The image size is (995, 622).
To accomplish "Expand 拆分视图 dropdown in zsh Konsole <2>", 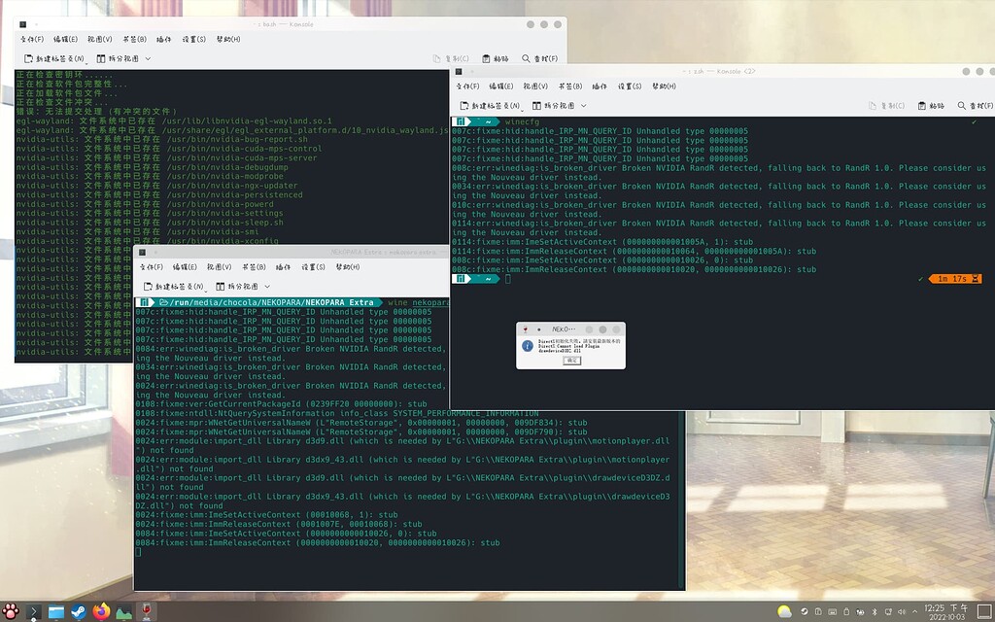I will [x=584, y=105].
